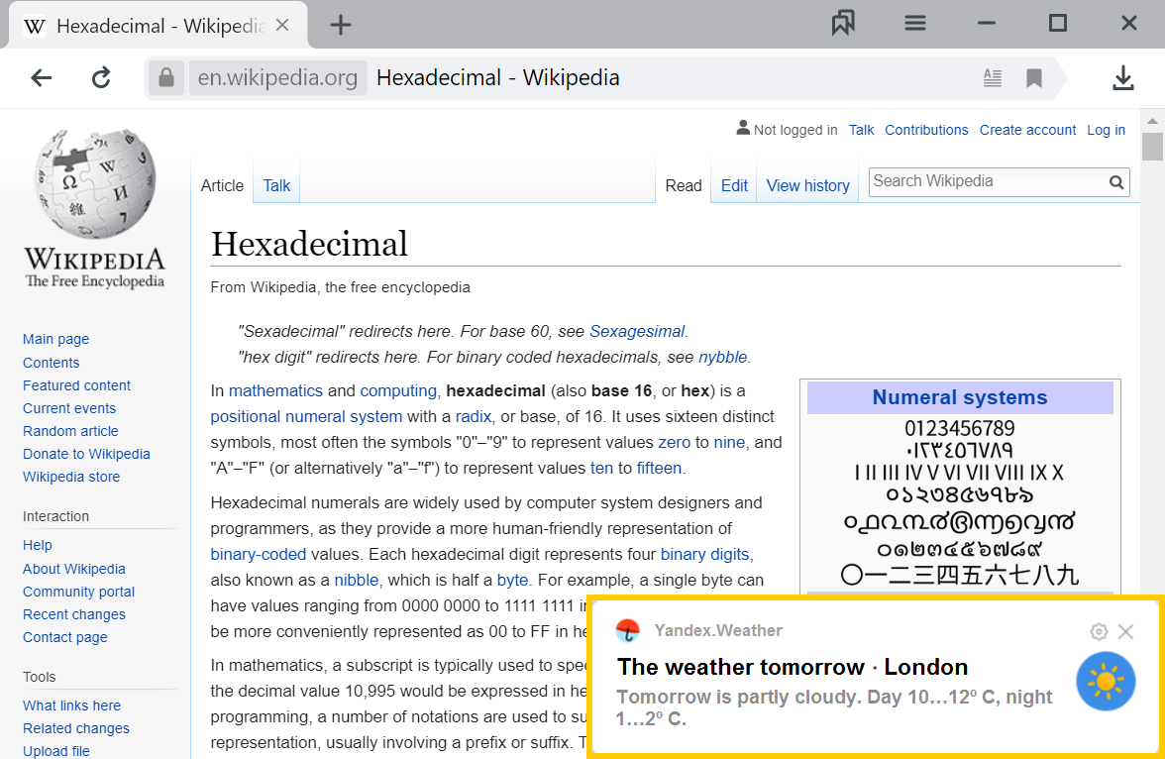The height and width of the screenshot is (759, 1165).
Task: Enable reader mode icon in address bar
Action: click(x=993, y=77)
